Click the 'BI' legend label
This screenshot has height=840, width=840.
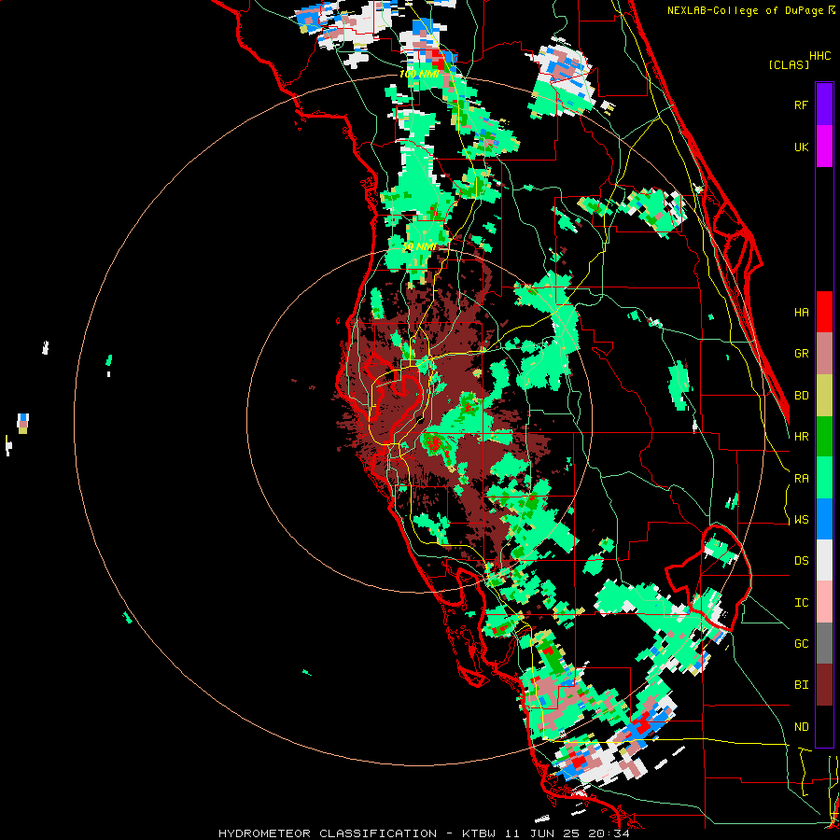click(x=801, y=685)
